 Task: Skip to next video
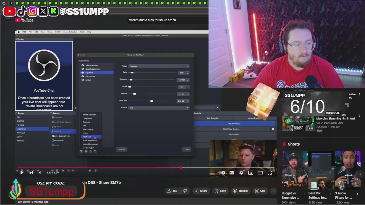pyautogui.click(x=31, y=173)
